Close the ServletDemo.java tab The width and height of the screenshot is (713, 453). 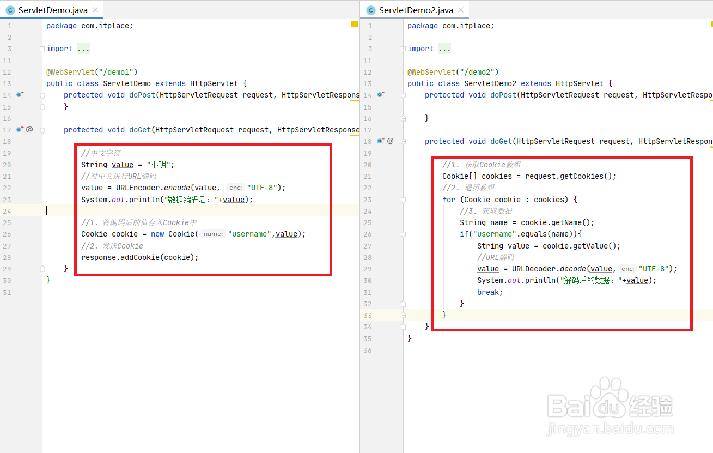pyautogui.click(x=96, y=10)
